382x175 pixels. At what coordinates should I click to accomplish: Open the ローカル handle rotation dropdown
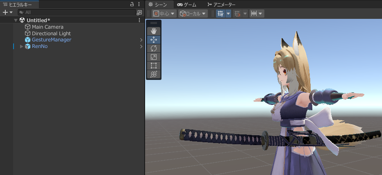click(193, 14)
